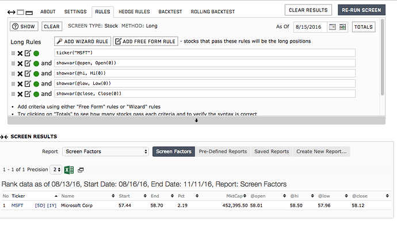Switch to the Backtest tab
The image size is (397, 225).
point(170,11)
